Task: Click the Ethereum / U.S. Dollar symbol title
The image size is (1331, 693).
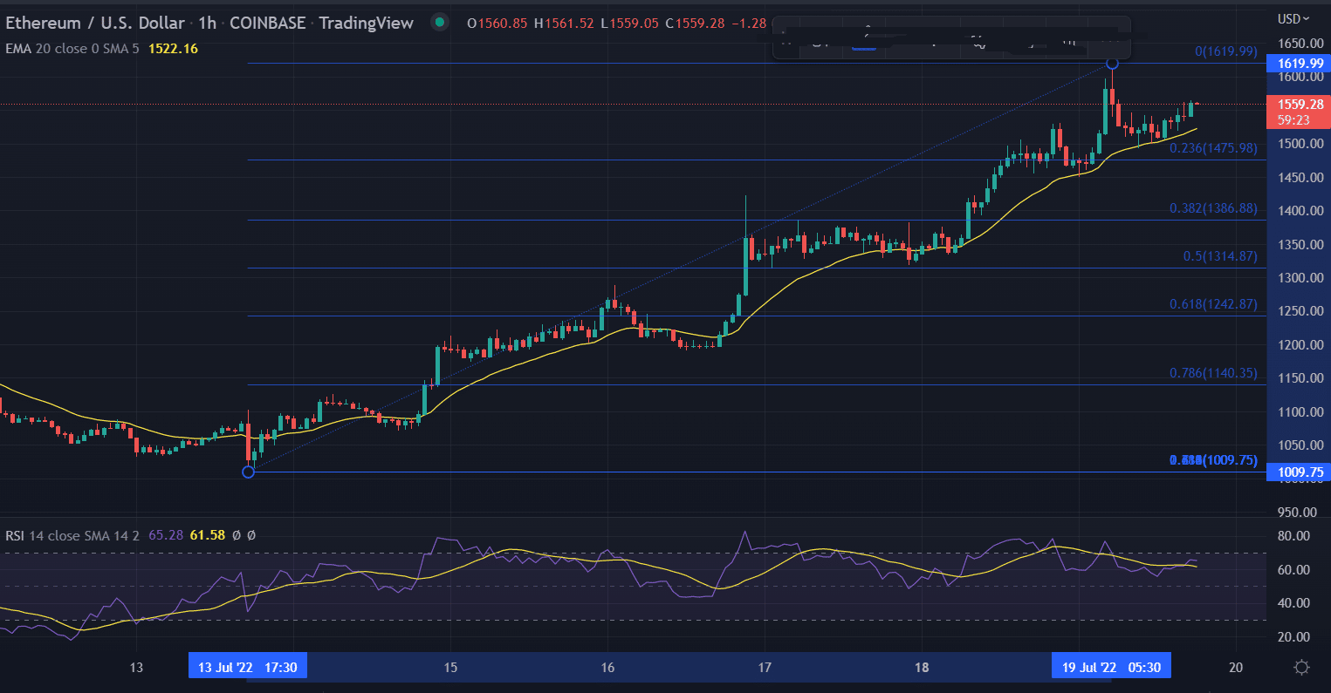Action: pyautogui.click(x=95, y=23)
